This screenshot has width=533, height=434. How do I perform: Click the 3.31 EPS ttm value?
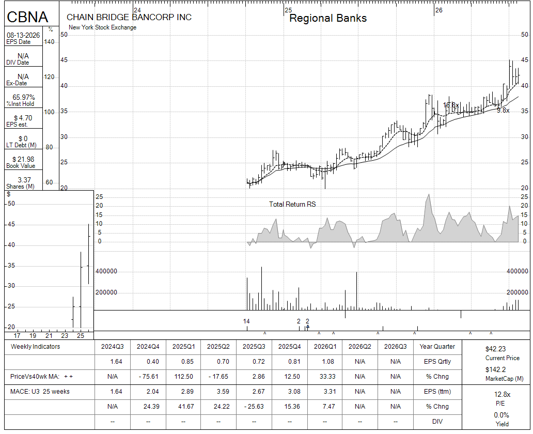(x=330, y=392)
